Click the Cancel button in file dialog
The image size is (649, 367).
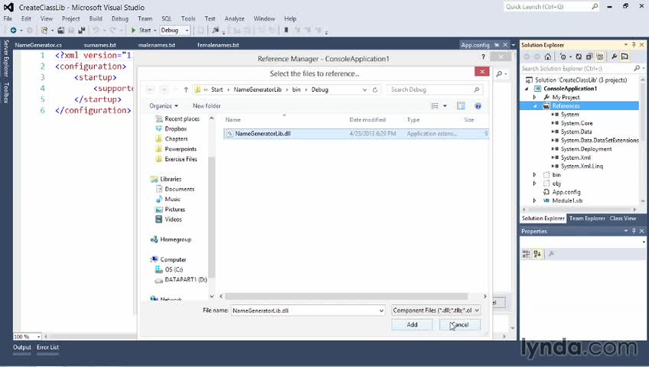(x=459, y=325)
